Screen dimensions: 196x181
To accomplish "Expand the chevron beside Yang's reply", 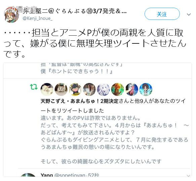I will point(189,176).
